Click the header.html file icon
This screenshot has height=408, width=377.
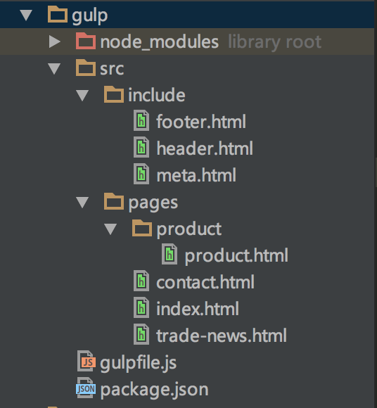(x=141, y=147)
